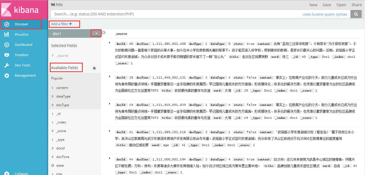The image size is (365, 175).
Task: Open the Timelion mask icon
Action: [x=7, y=55]
